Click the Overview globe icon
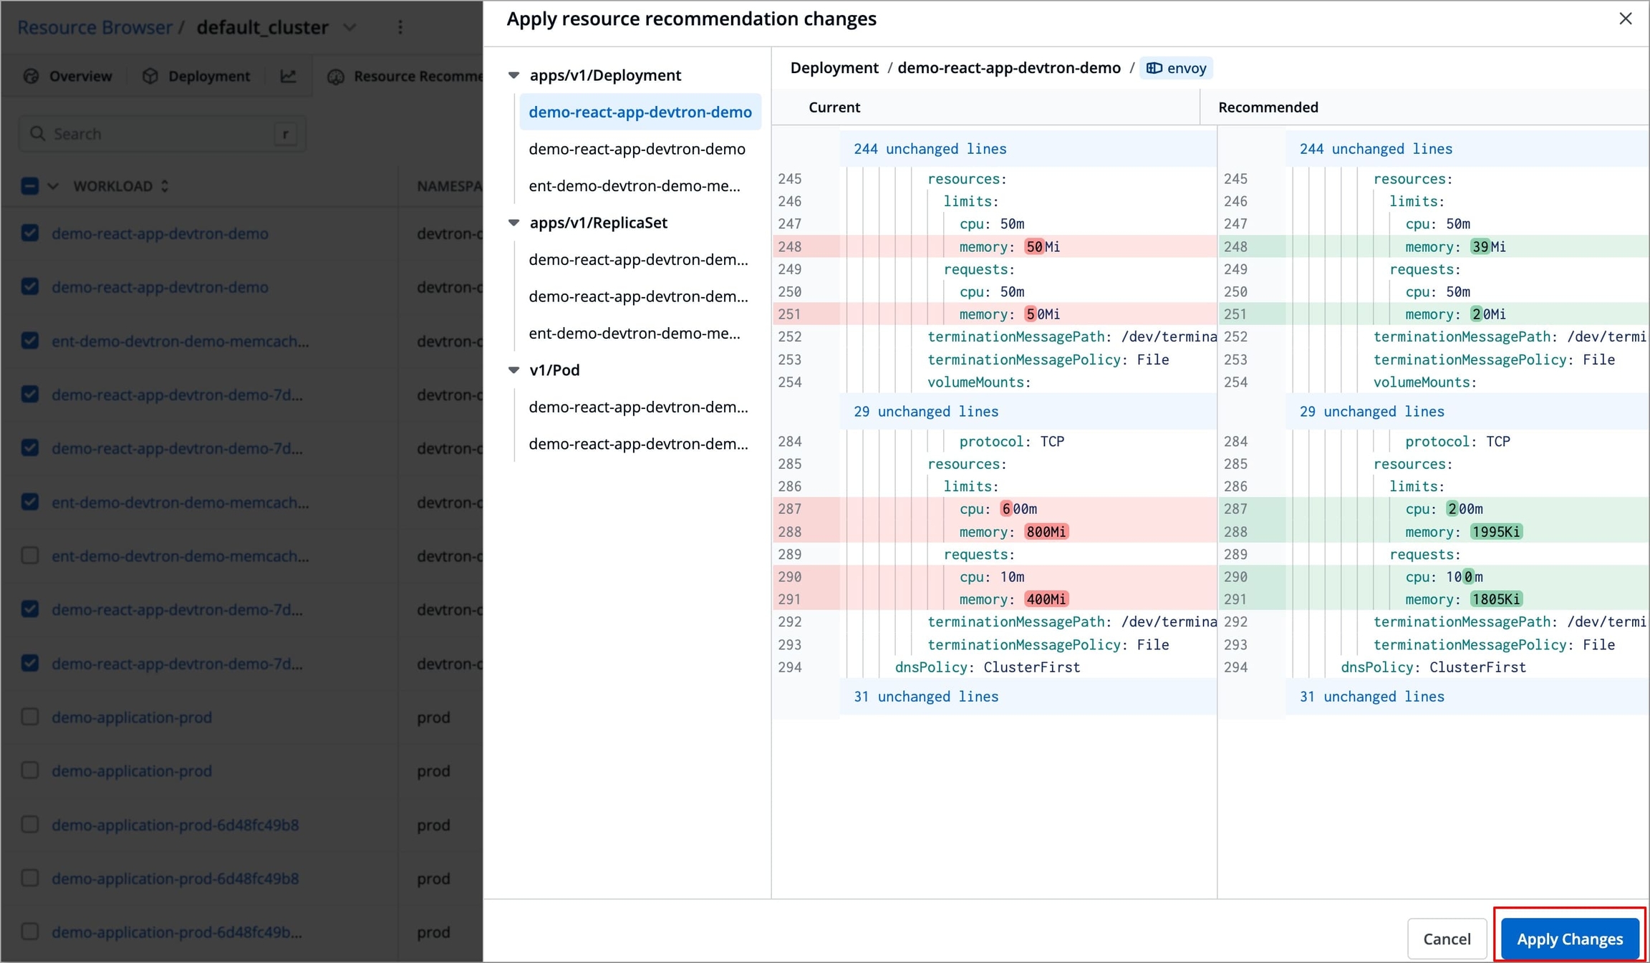Viewport: 1650px width, 963px height. (x=31, y=76)
